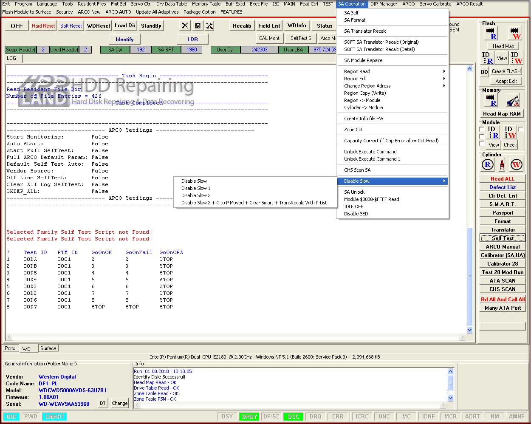Click the Cylinder 1=0 clear brush icon

click(x=502, y=164)
